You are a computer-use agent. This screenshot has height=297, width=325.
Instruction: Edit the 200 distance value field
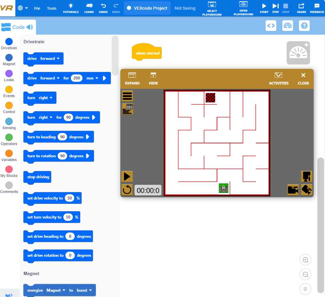(77, 78)
